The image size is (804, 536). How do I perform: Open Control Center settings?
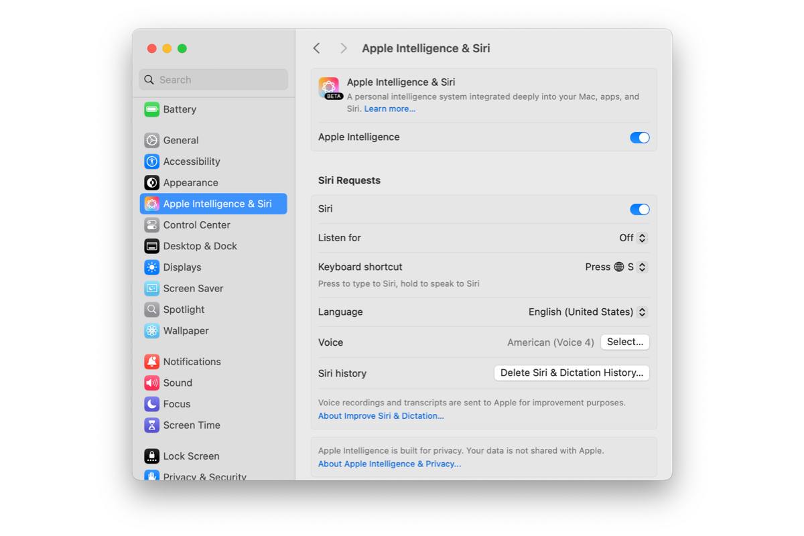click(x=213, y=225)
